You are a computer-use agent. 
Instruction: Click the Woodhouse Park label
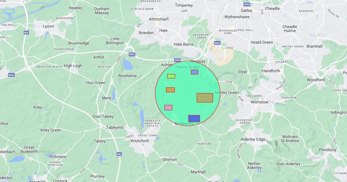(228, 32)
